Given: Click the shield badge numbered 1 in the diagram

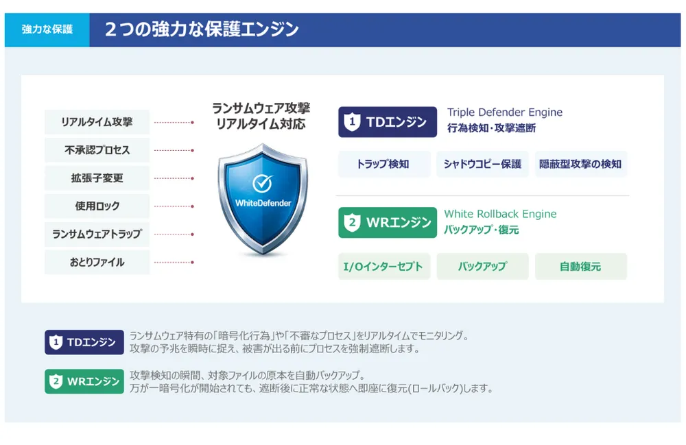Looking at the screenshot, I should (352, 121).
